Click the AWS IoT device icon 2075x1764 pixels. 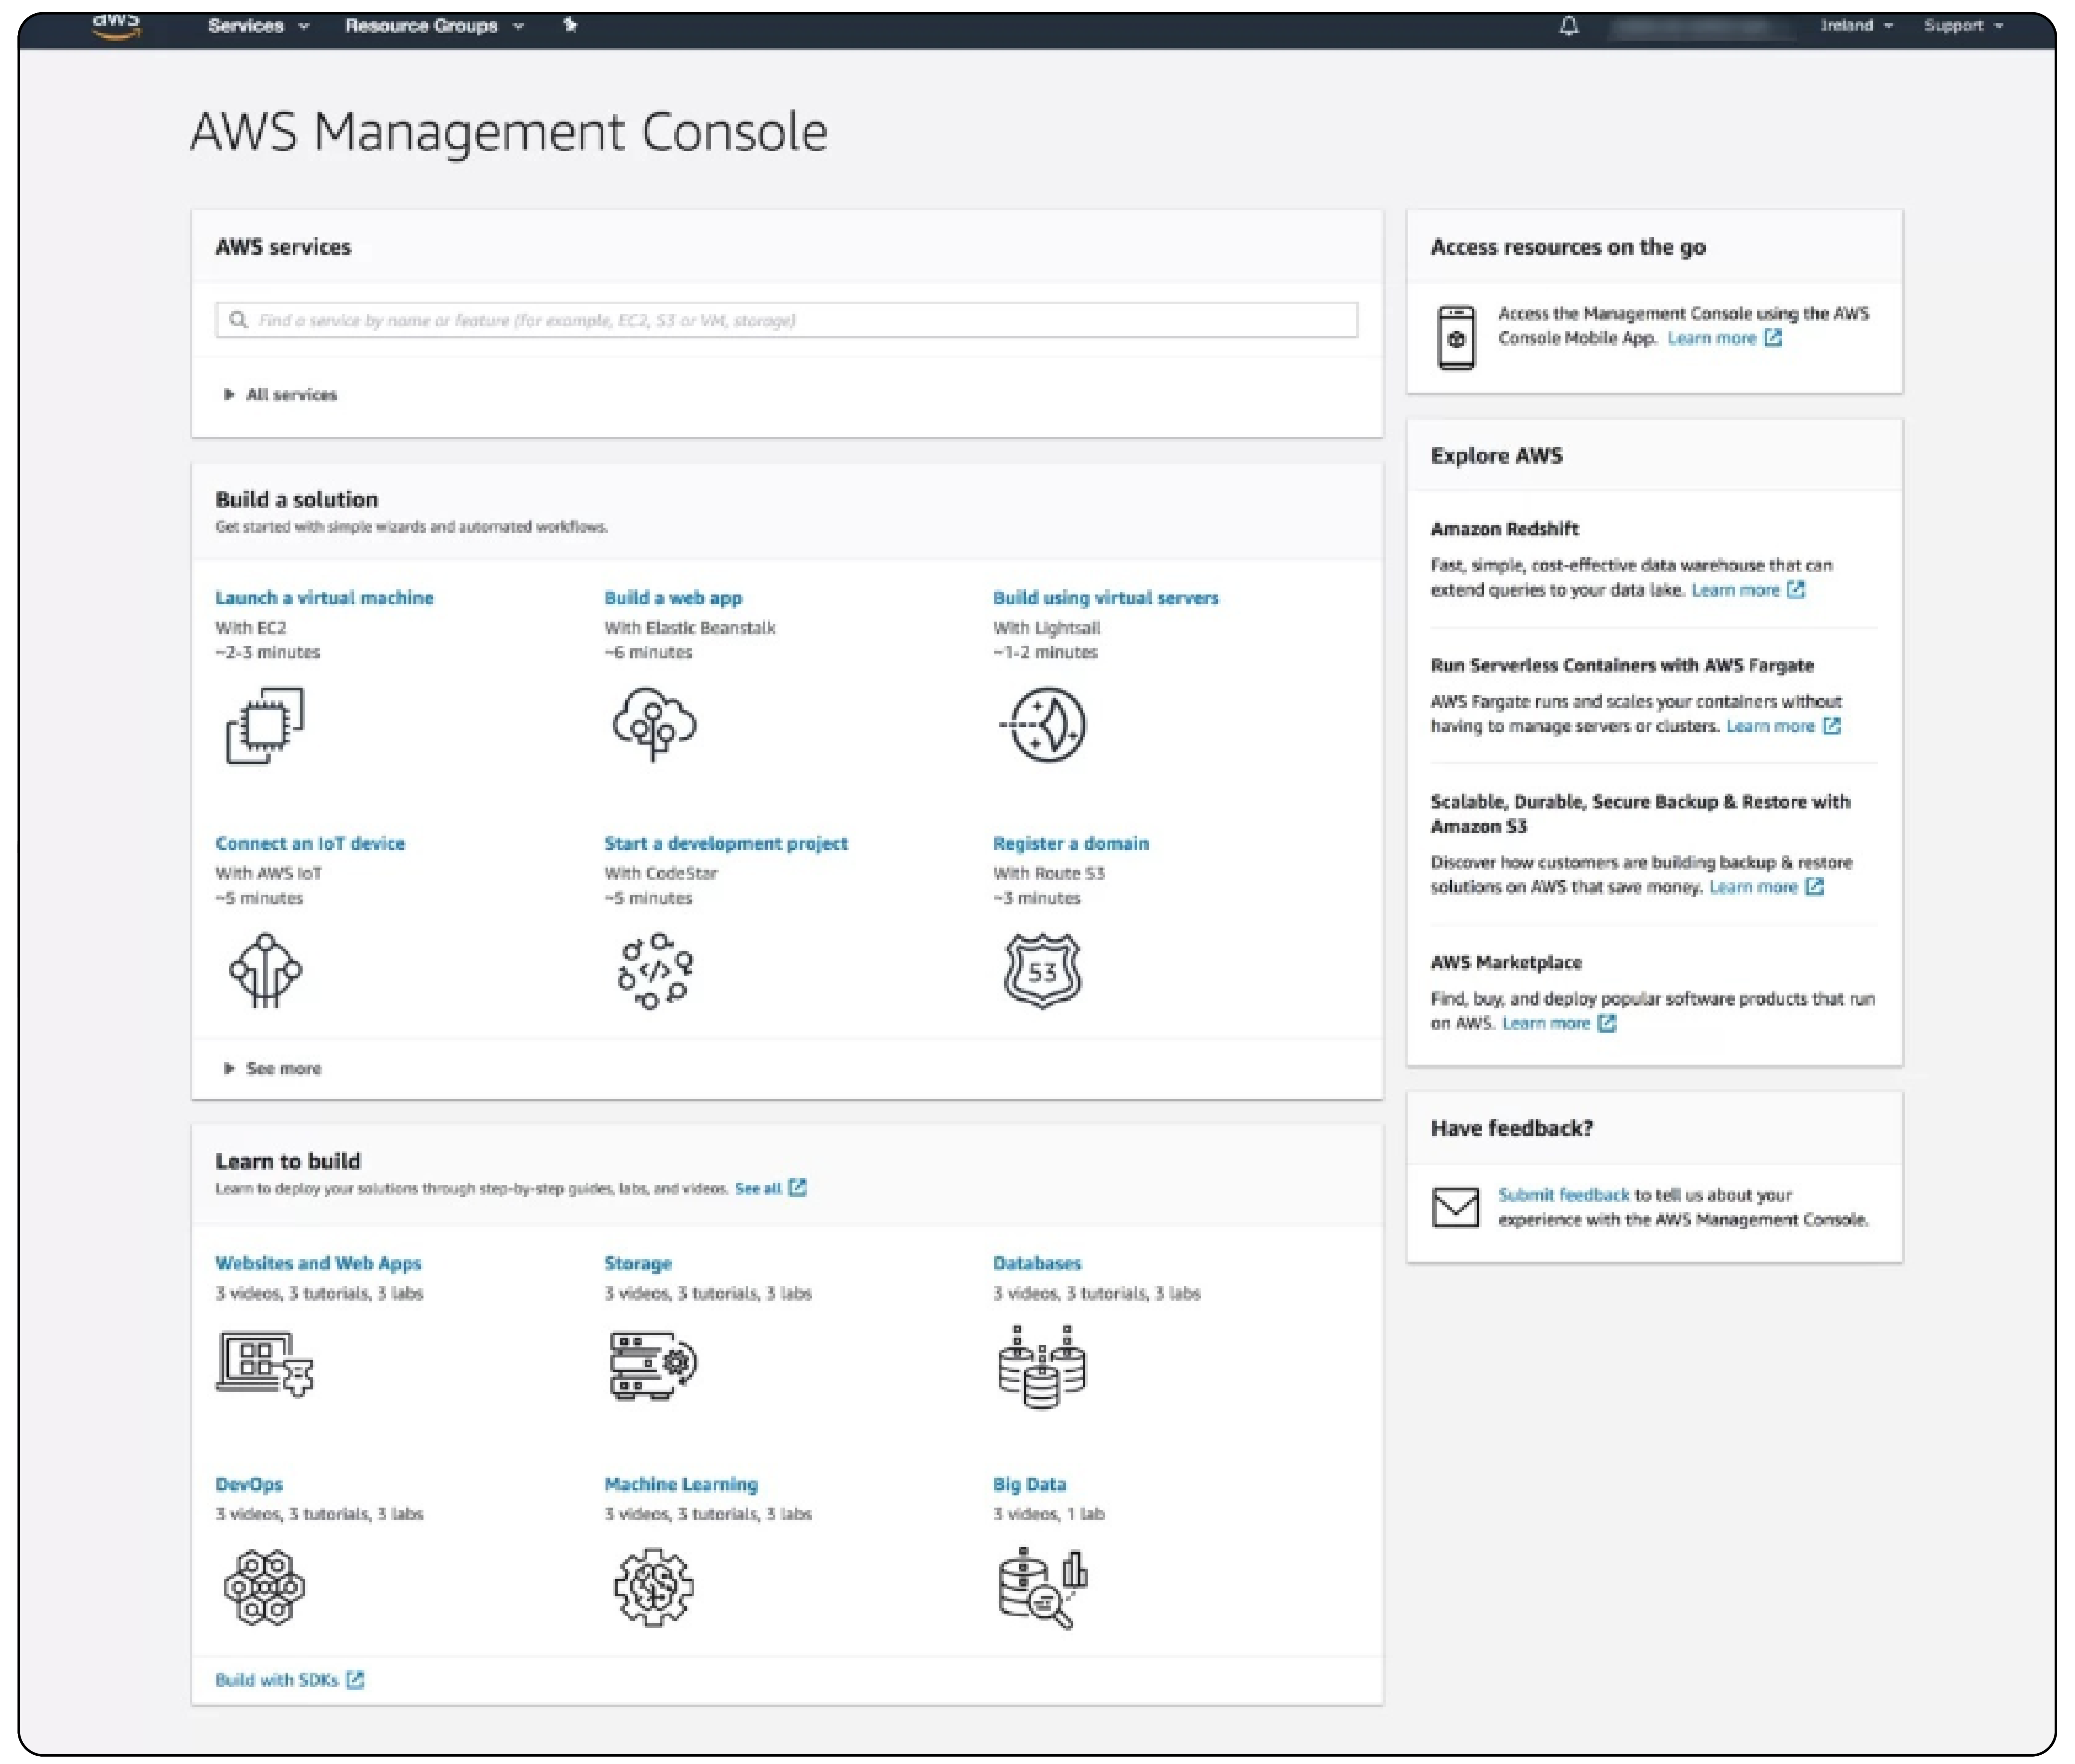[265, 970]
